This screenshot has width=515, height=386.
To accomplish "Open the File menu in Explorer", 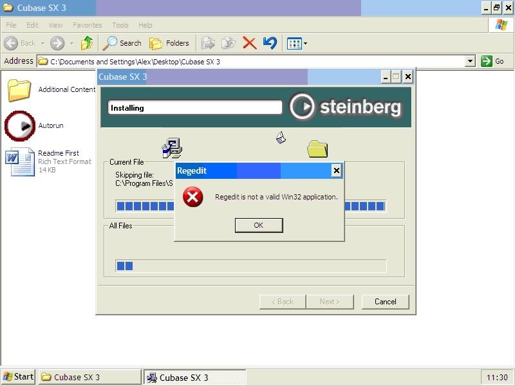I will [x=11, y=25].
